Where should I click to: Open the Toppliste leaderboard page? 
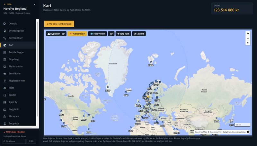[x=18, y=124]
